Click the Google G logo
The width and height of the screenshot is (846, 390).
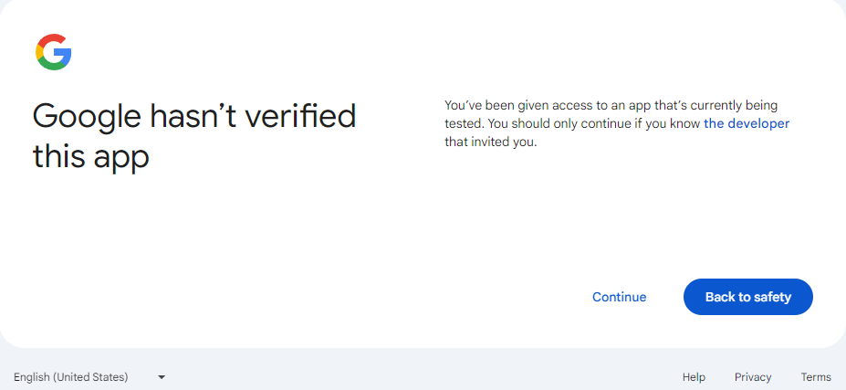(x=54, y=52)
